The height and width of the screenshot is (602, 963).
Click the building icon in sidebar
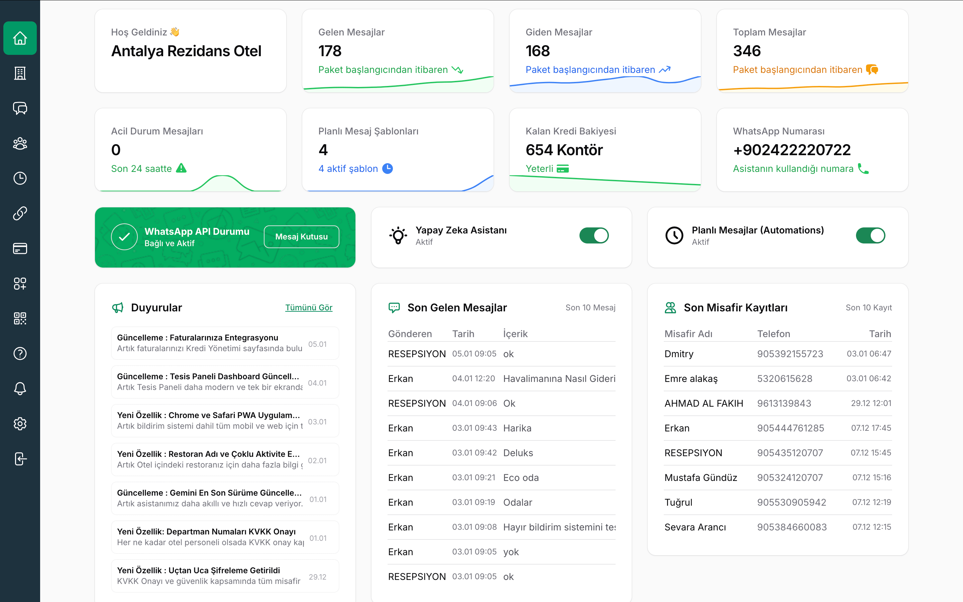tap(20, 73)
